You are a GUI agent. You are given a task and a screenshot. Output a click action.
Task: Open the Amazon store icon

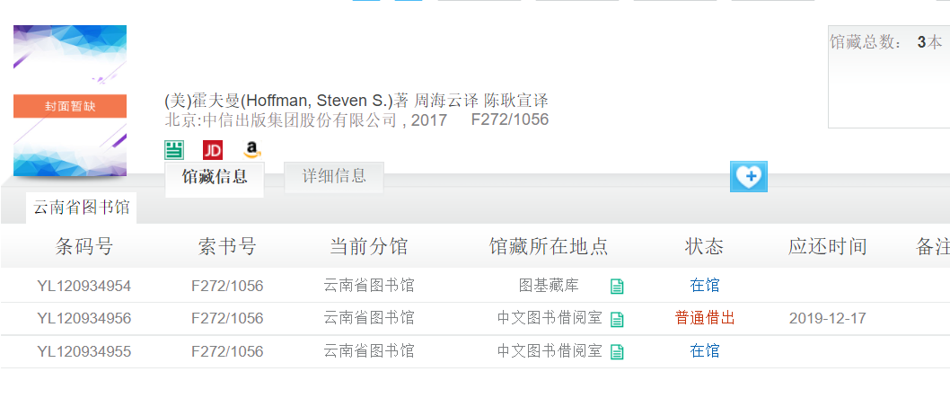coord(251,150)
